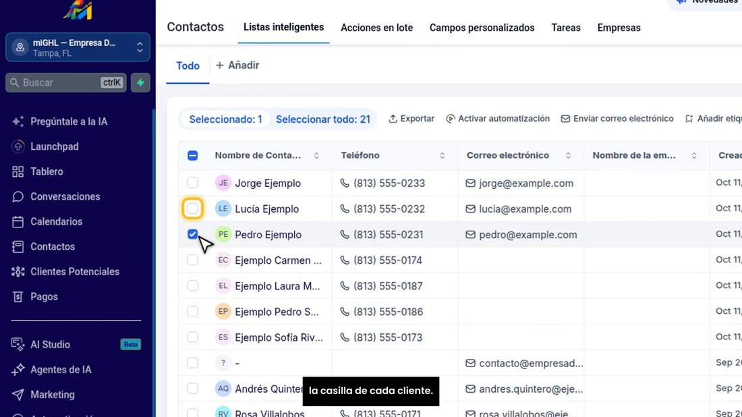Open contact name Andrés Quintero

point(268,389)
